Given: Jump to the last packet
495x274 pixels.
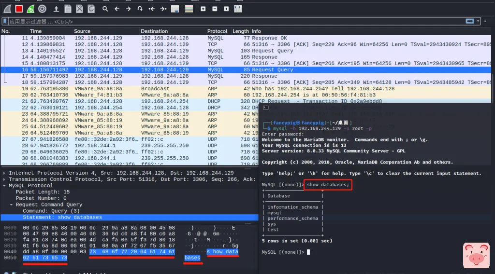Looking at the screenshot, I should pos(163,9).
